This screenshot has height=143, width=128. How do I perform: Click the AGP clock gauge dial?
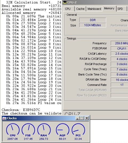pyautogui.click(x=63, y=129)
